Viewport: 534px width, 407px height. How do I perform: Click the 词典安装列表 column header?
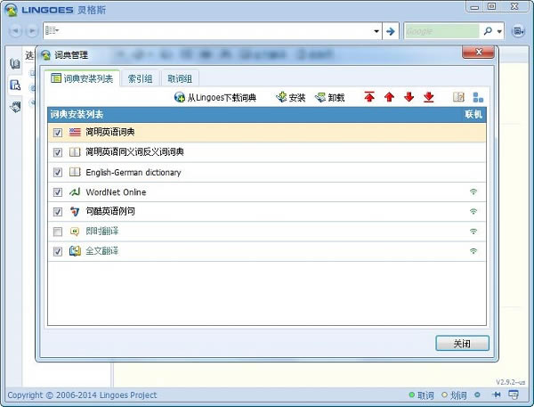[x=77, y=115]
